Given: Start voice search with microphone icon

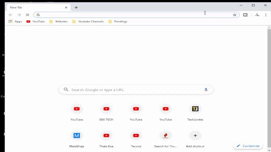Looking at the screenshot, I should pos(206,90).
